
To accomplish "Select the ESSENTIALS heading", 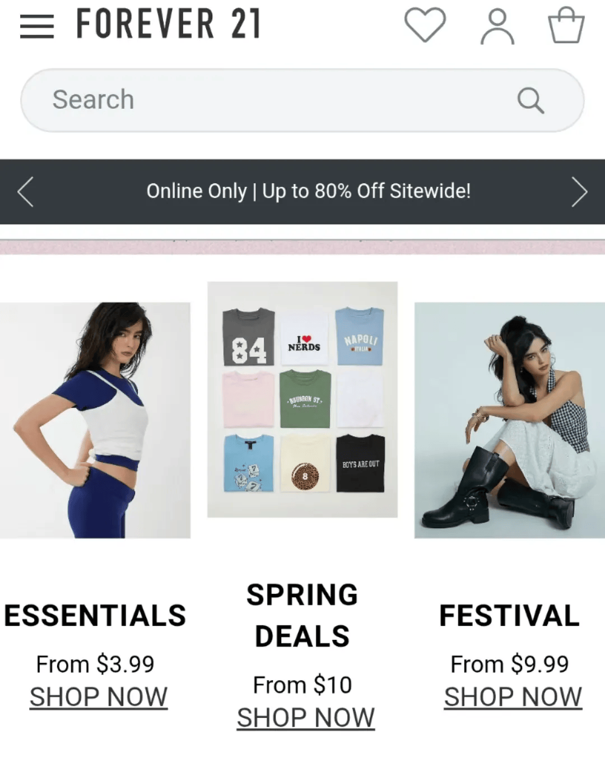I will pos(95,615).
